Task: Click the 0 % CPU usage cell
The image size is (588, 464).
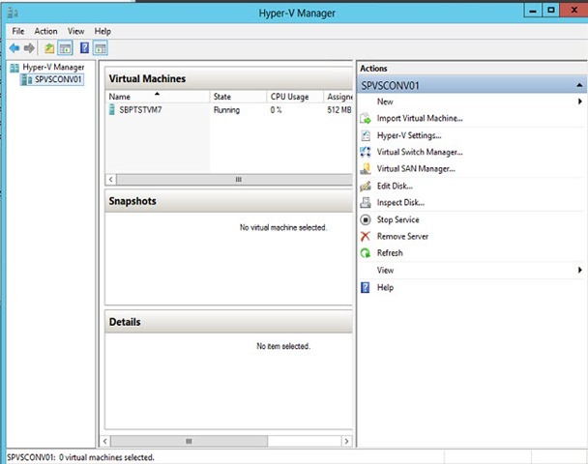Action: click(276, 110)
